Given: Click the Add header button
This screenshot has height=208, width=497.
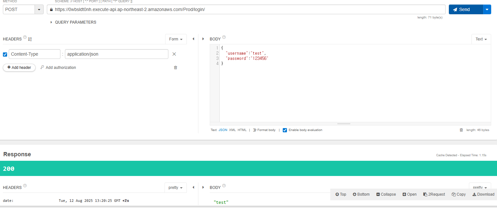Looking at the screenshot, I should (19, 68).
